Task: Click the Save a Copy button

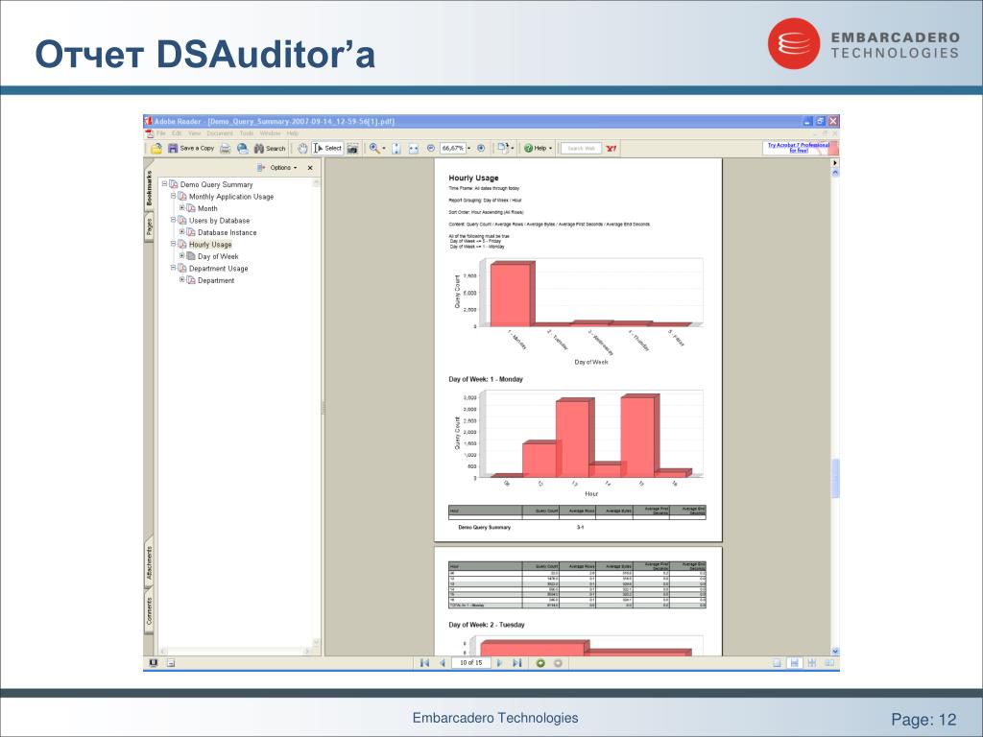Action: [191, 149]
